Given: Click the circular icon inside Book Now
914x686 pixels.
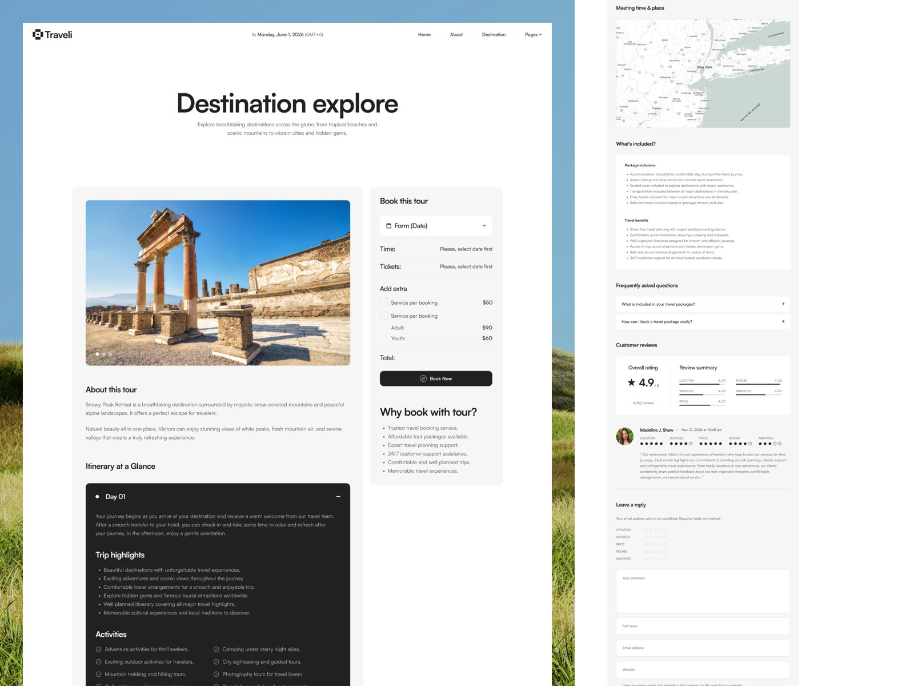Looking at the screenshot, I should coord(423,378).
